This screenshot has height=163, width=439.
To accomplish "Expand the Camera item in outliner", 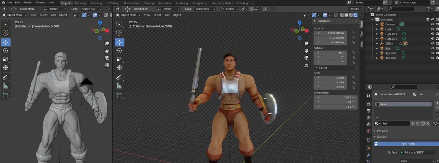I will 377,24.
